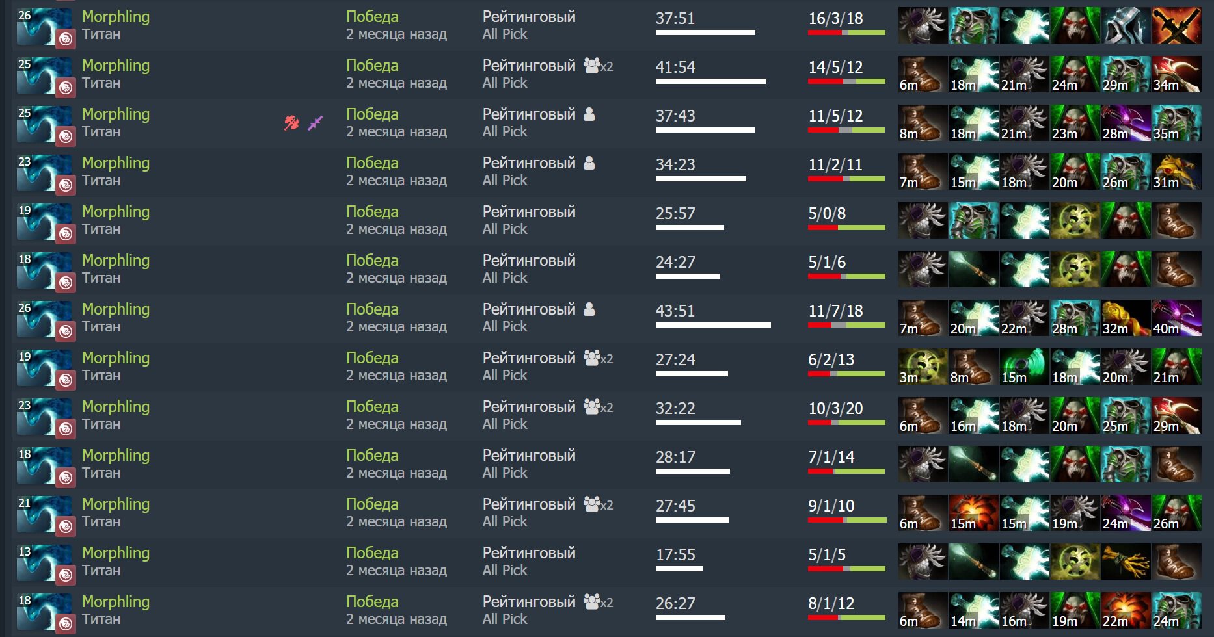Click the golden 31m item icon in the 34:23 match

click(1177, 172)
